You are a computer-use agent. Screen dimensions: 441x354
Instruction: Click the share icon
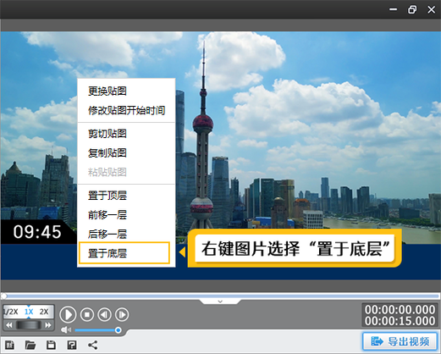pos(92,345)
